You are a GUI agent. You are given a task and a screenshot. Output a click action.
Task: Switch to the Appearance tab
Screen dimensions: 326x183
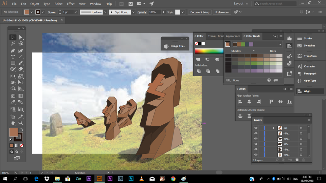pyautogui.click(x=233, y=36)
